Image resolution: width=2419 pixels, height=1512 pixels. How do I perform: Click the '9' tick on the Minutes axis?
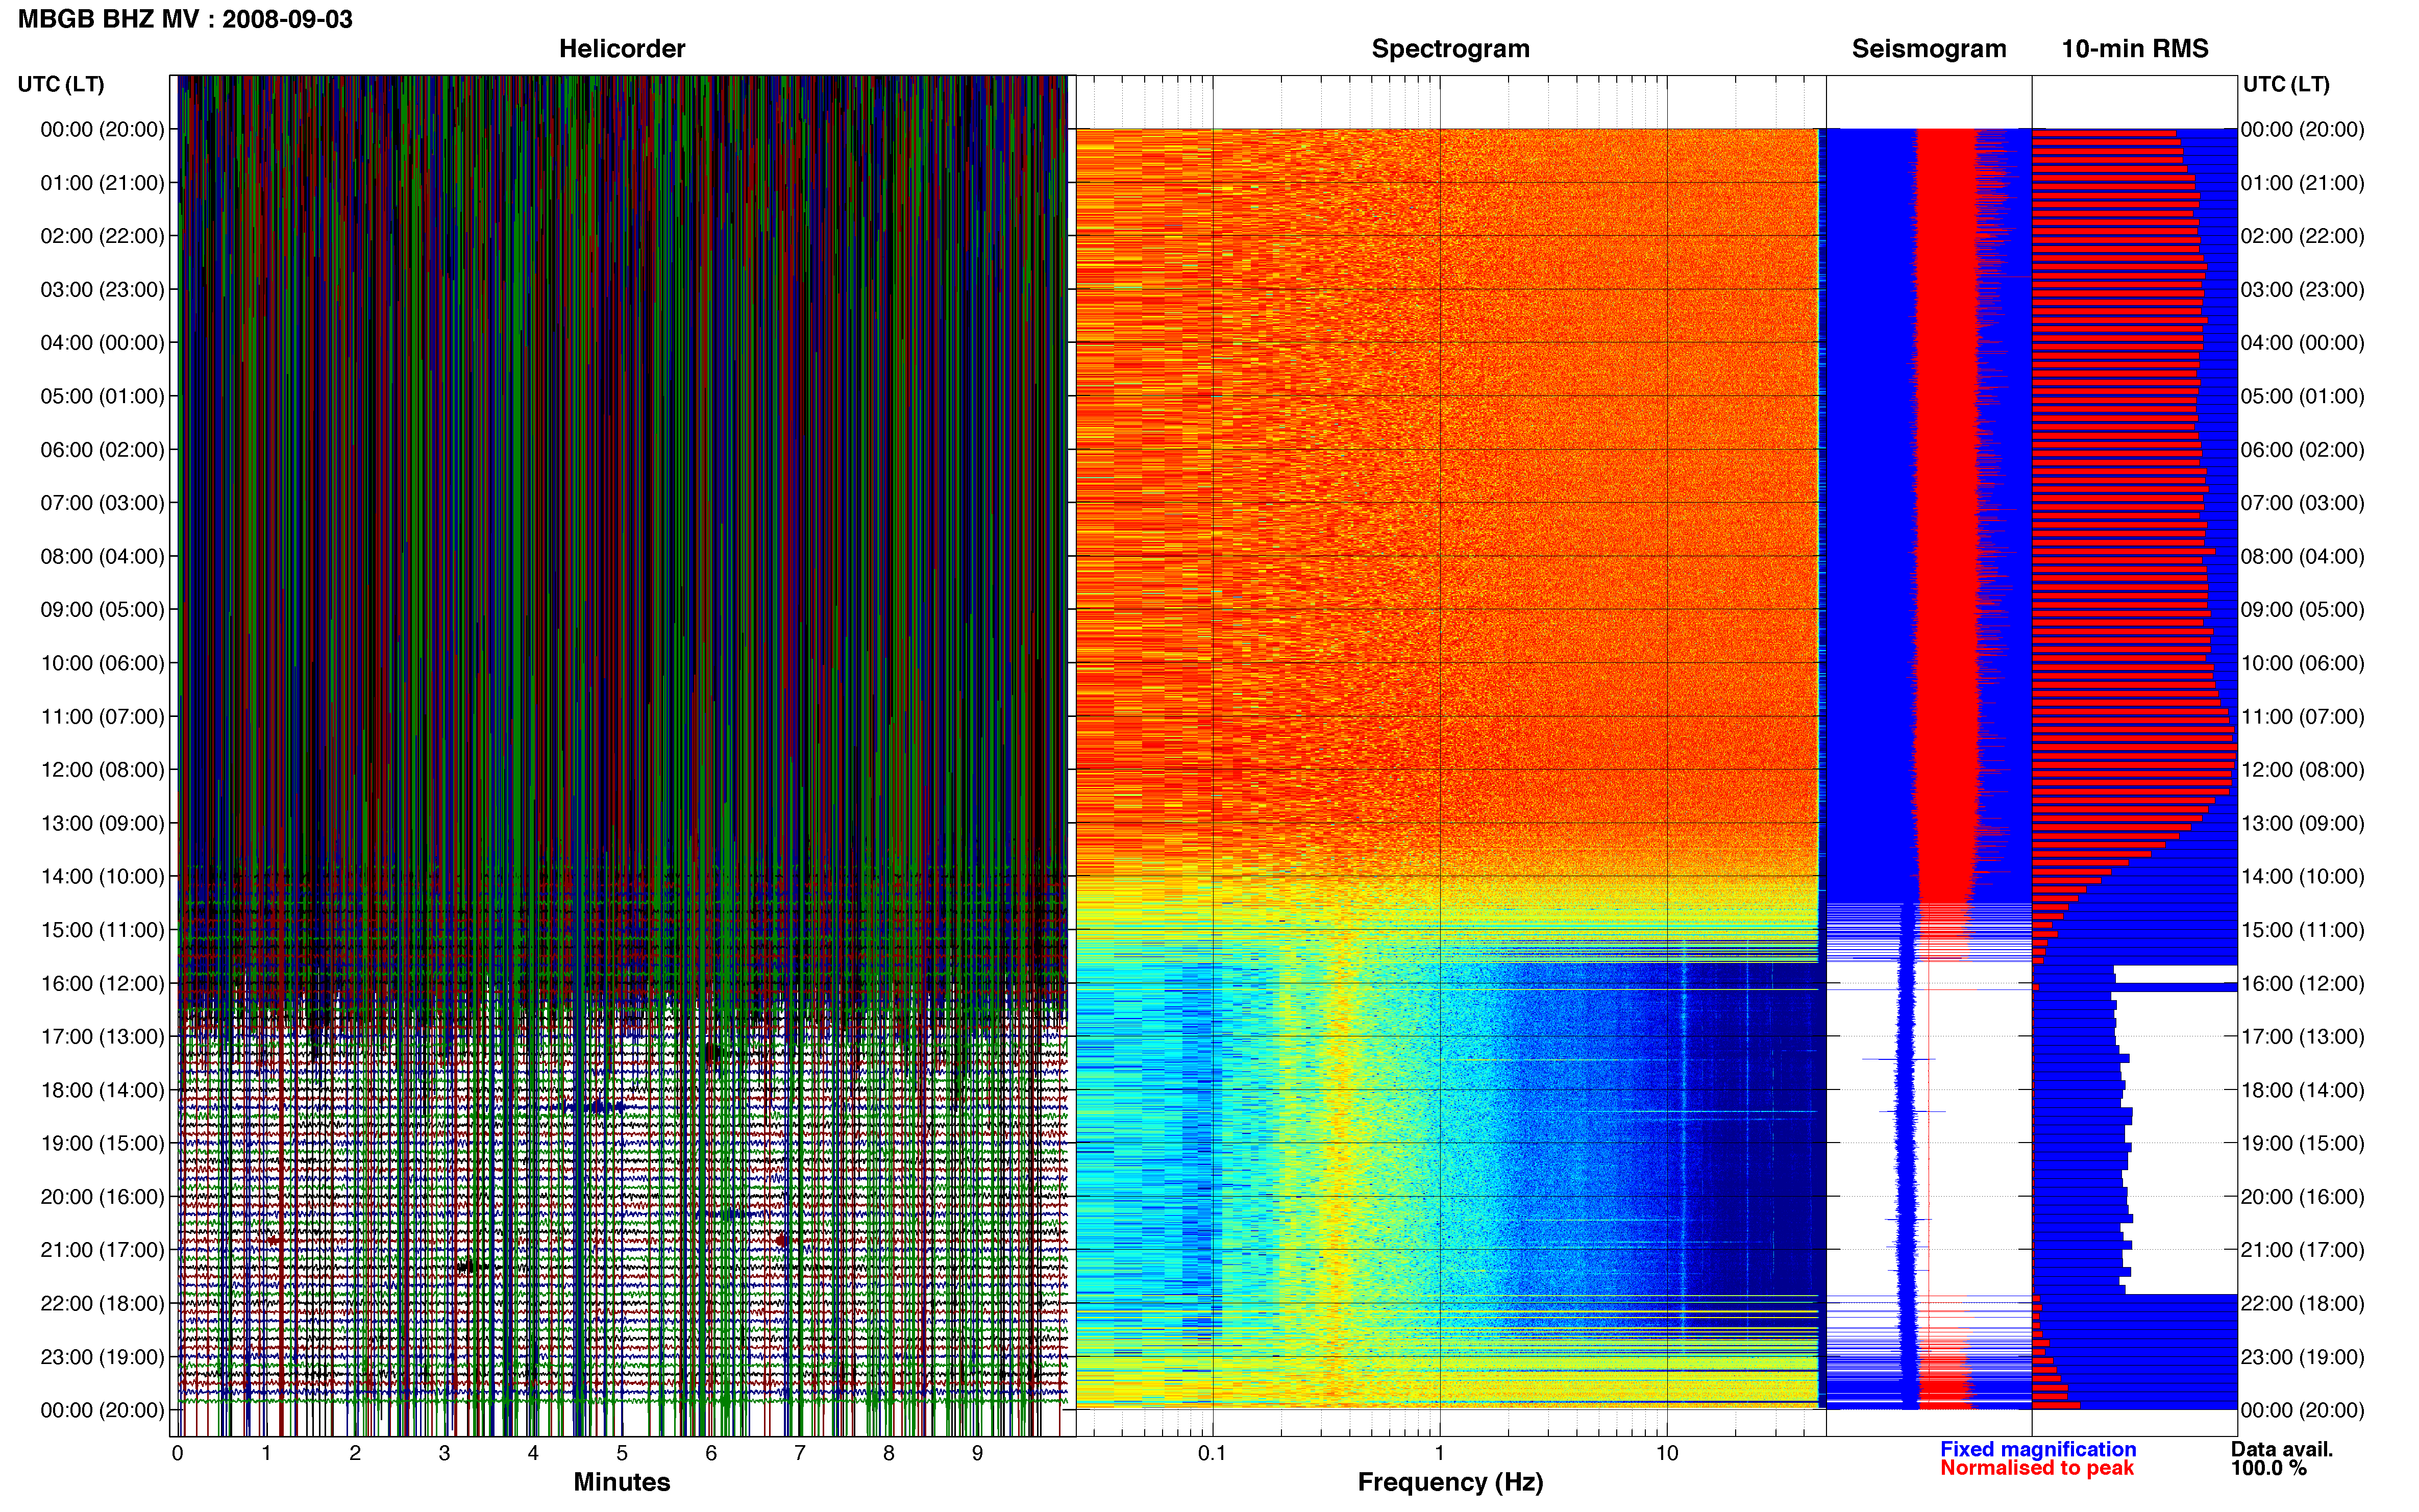[978, 1454]
